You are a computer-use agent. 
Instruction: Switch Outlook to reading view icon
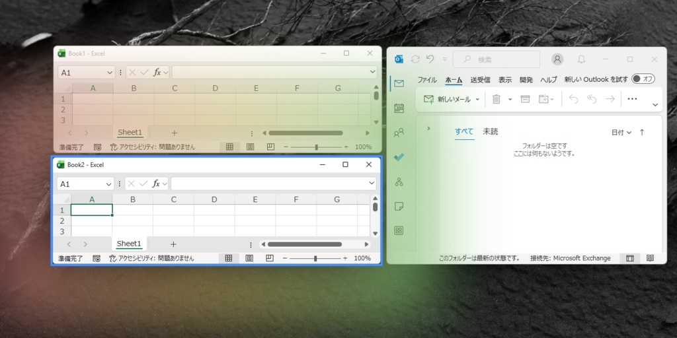(650, 258)
